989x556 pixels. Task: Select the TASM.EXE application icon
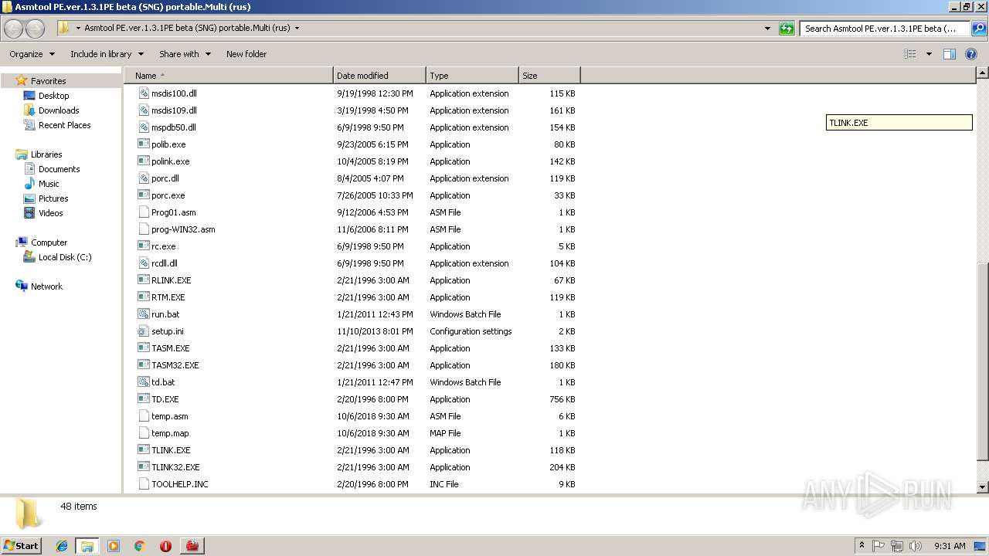tap(143, 347)
